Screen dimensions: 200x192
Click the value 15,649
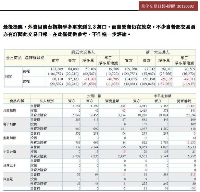click(x=76, y=115)
